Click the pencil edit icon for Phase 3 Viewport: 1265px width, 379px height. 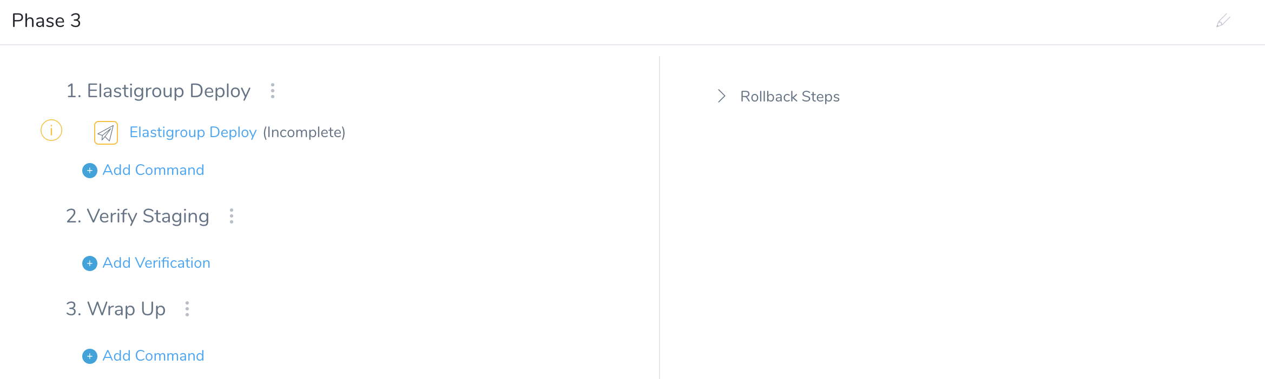click(x=1223, y=21)
